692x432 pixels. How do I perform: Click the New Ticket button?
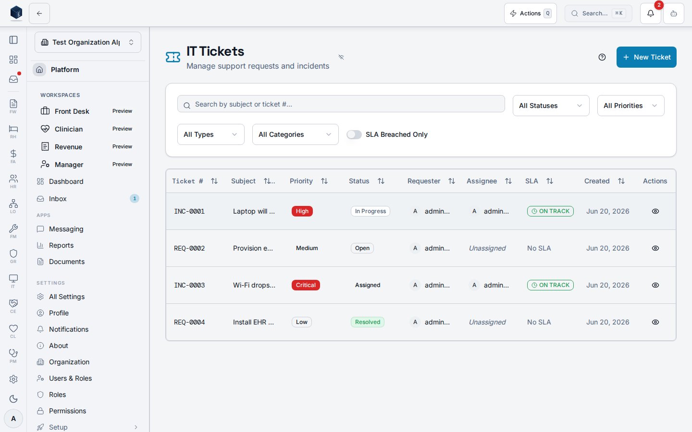pyautogui.click(x=646, y=57)
